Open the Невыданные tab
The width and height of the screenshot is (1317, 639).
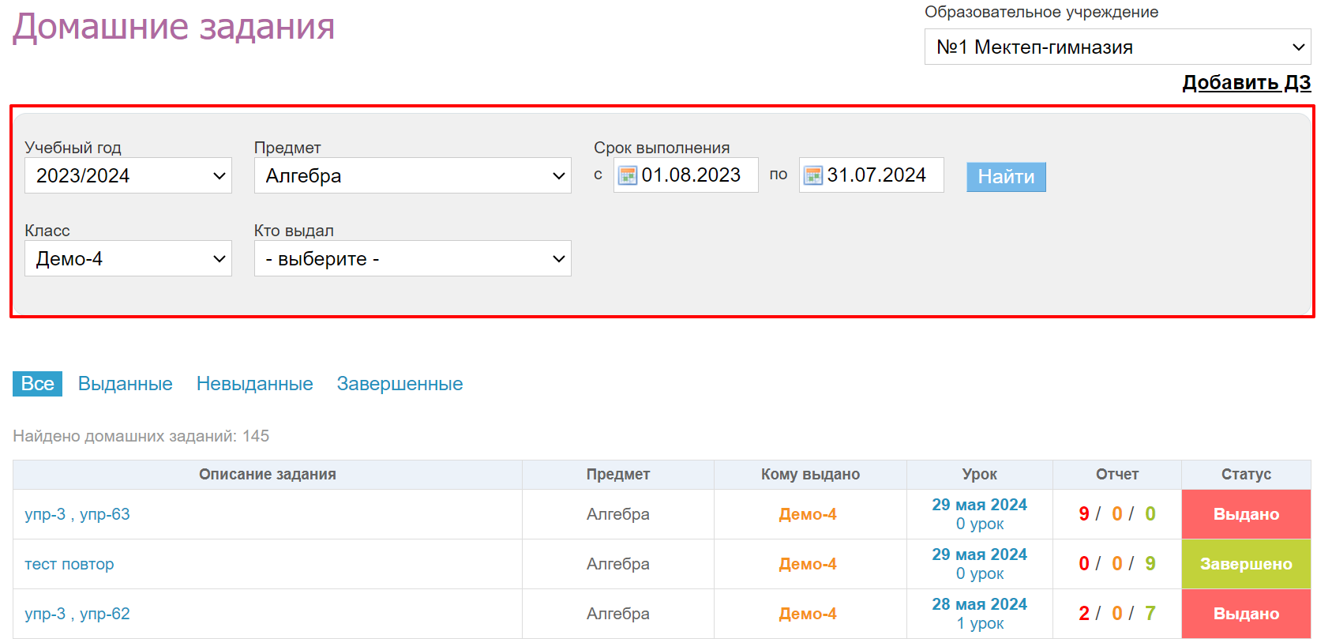click(x=254, y=384)
